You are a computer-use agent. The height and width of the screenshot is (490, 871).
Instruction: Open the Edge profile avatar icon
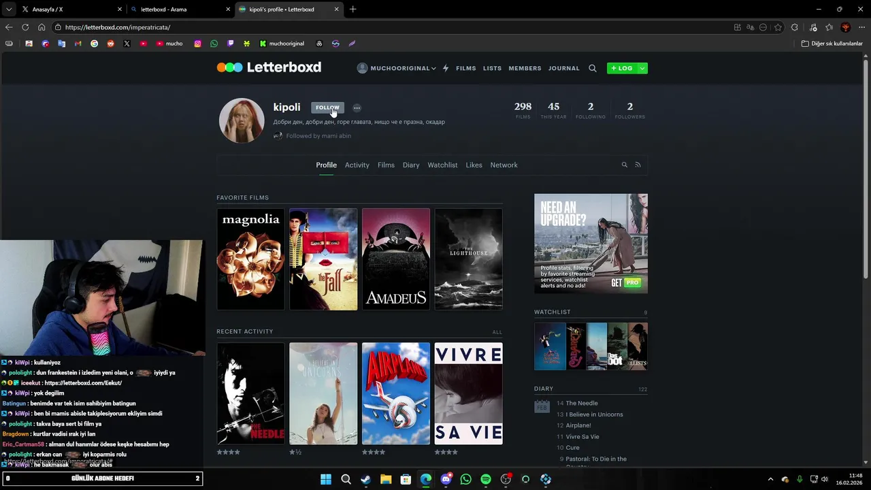[x=846, y=27]
